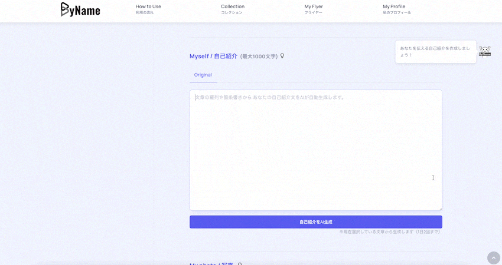Click the コレクション subtitle under Collection
Viewport: 502px width, 265px height.
232,13
